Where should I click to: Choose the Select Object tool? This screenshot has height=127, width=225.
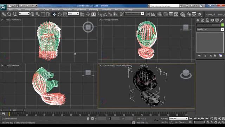[x=32, y=14]
